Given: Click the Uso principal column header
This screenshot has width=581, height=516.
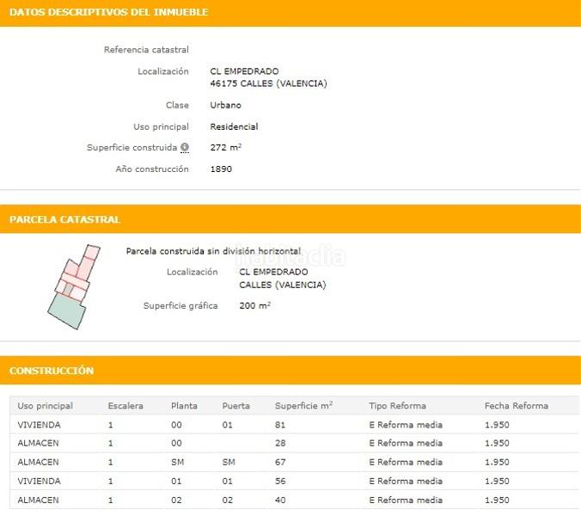Looking at the screenshot, I should coord(45,406).
